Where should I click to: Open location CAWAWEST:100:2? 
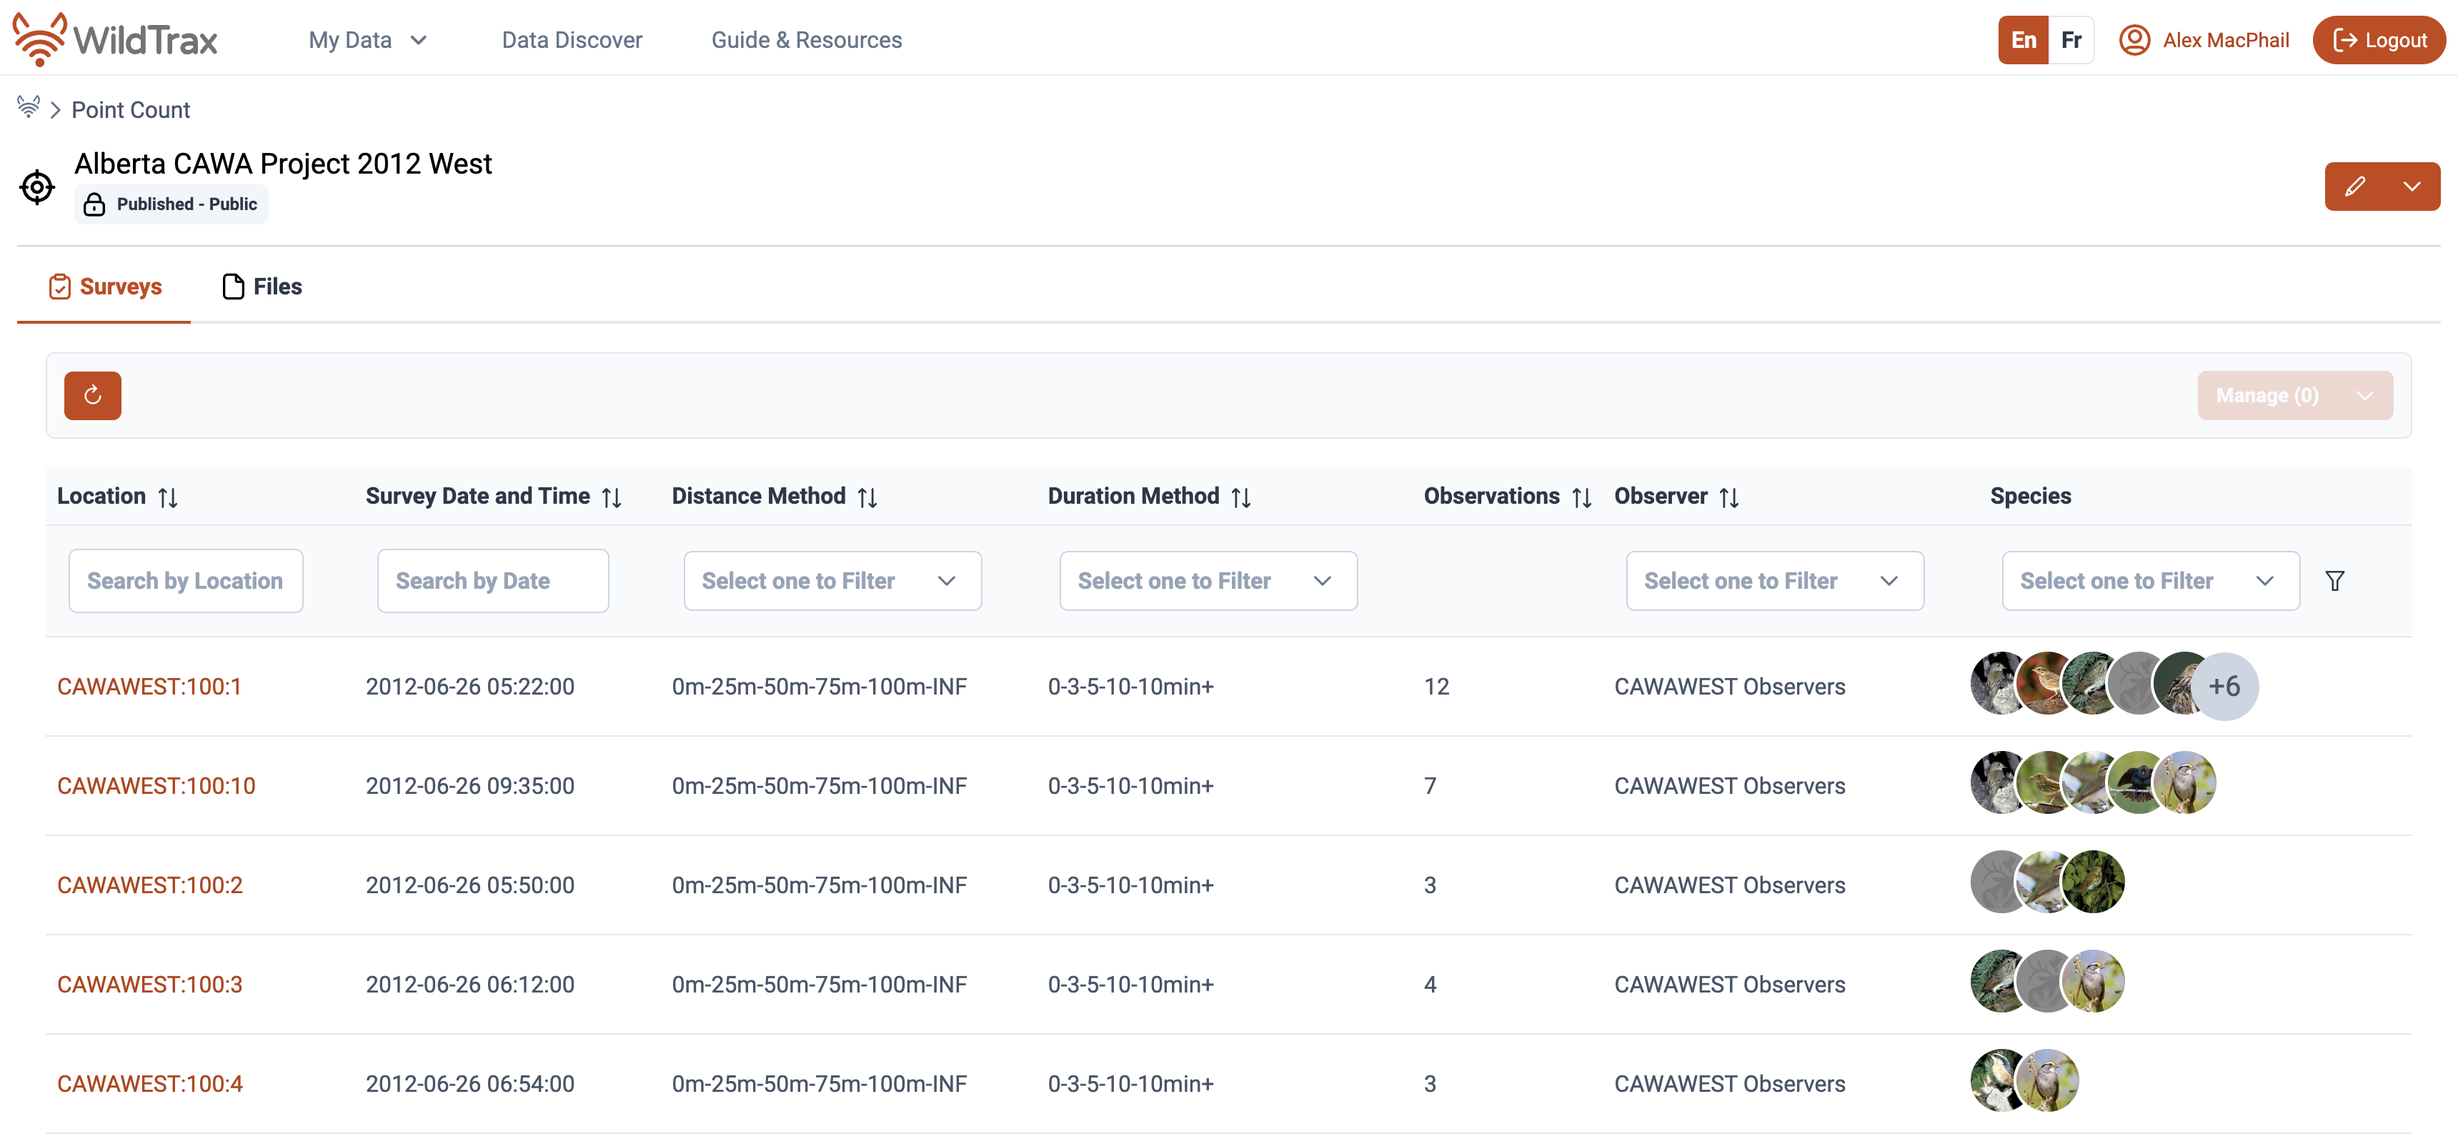tap(150, 885)
